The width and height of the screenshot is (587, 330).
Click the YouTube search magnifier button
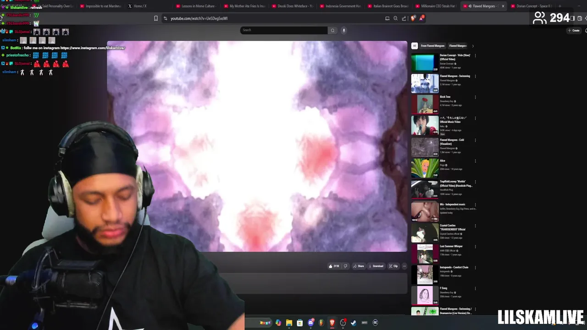tap(332, 30)
